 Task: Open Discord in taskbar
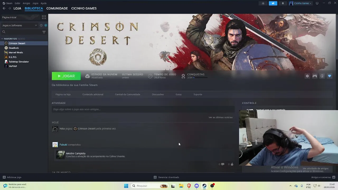196,186
